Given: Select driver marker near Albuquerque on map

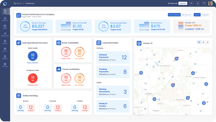Looking at the screenshot, I should [x=188, y=98].
